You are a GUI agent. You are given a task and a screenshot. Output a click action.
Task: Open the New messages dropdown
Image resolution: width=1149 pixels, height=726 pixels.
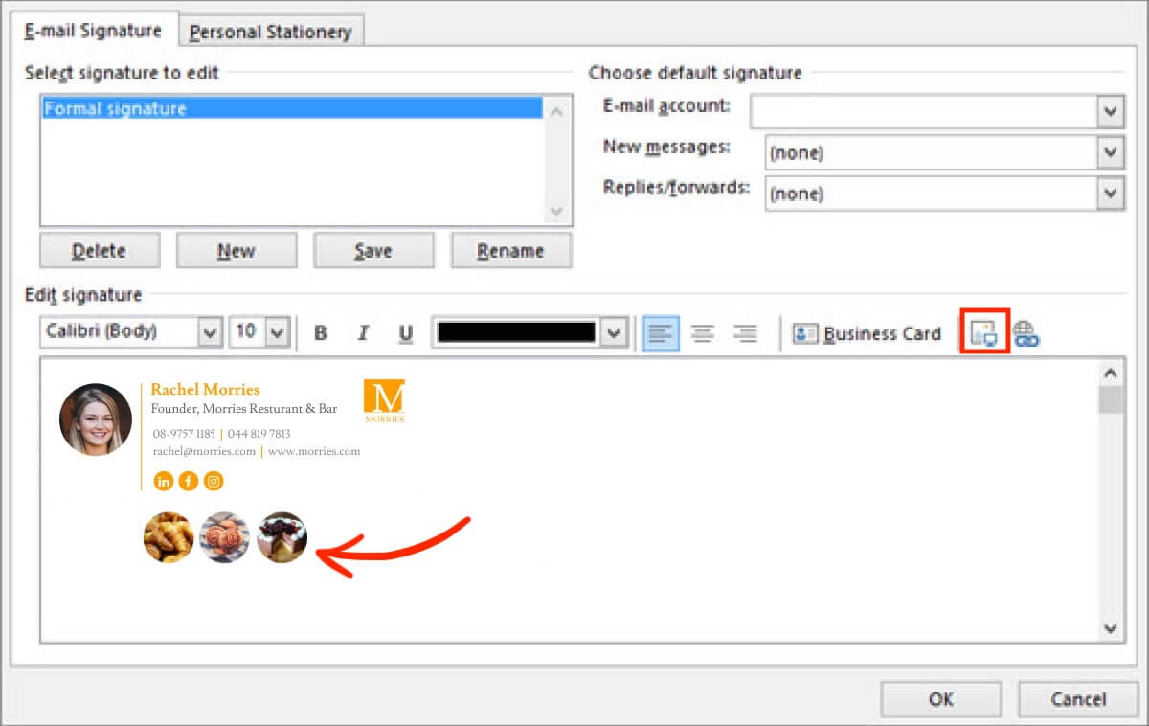pyautogui.click(x=1110, y=152)
